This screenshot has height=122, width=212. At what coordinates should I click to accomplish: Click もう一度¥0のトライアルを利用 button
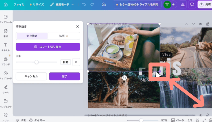click(x=137, y=5)
